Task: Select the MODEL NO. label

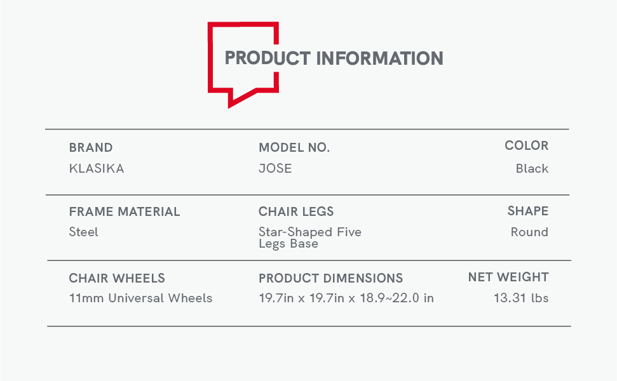Action: [x=294, y=148]
